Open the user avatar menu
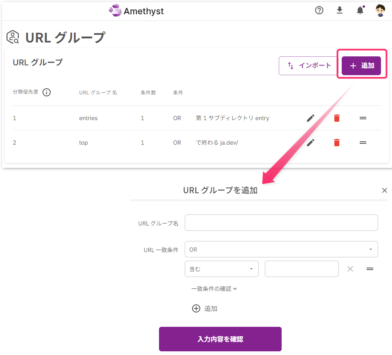The image size is (392, 355). click(x=380, y=11)
